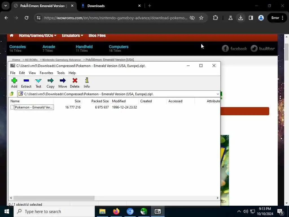Click the third-party cookies eye icon
Viewport: 289px width, 217px height.
(192, 18)
